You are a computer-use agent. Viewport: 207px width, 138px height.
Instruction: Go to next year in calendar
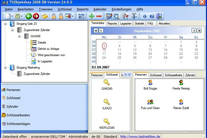pos(199,31)
